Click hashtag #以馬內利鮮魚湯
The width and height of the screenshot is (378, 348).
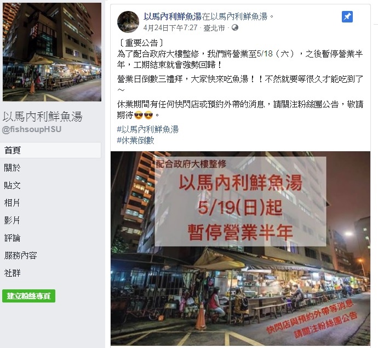pyautogui.click(x=148, y=129)
